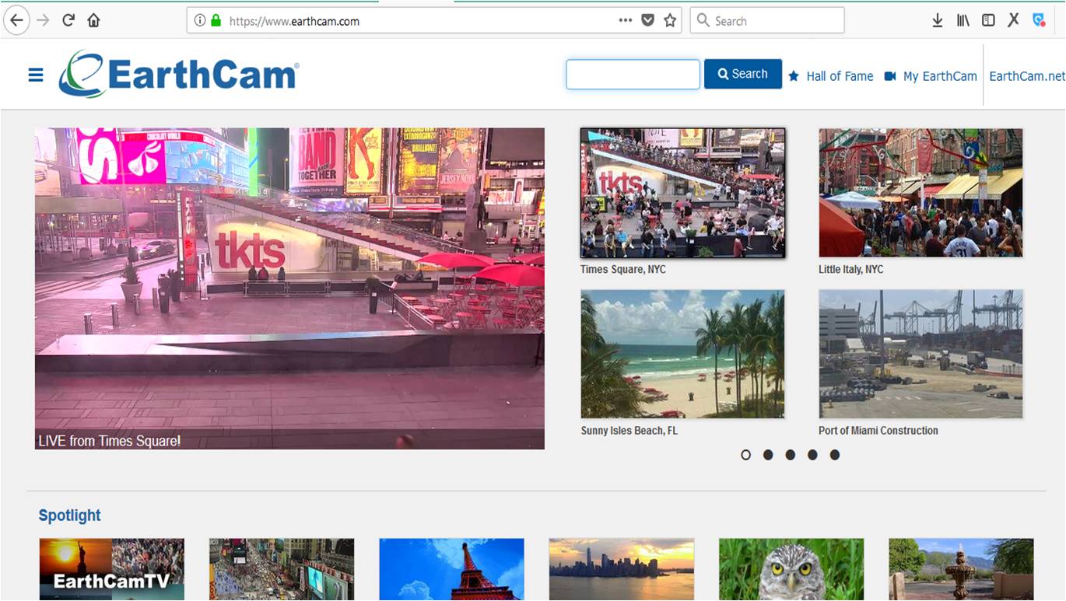The height and width of the screenshot is (601, 1066).
Task: Open the EarthCam hamburger menu
Action: (36, 75)
